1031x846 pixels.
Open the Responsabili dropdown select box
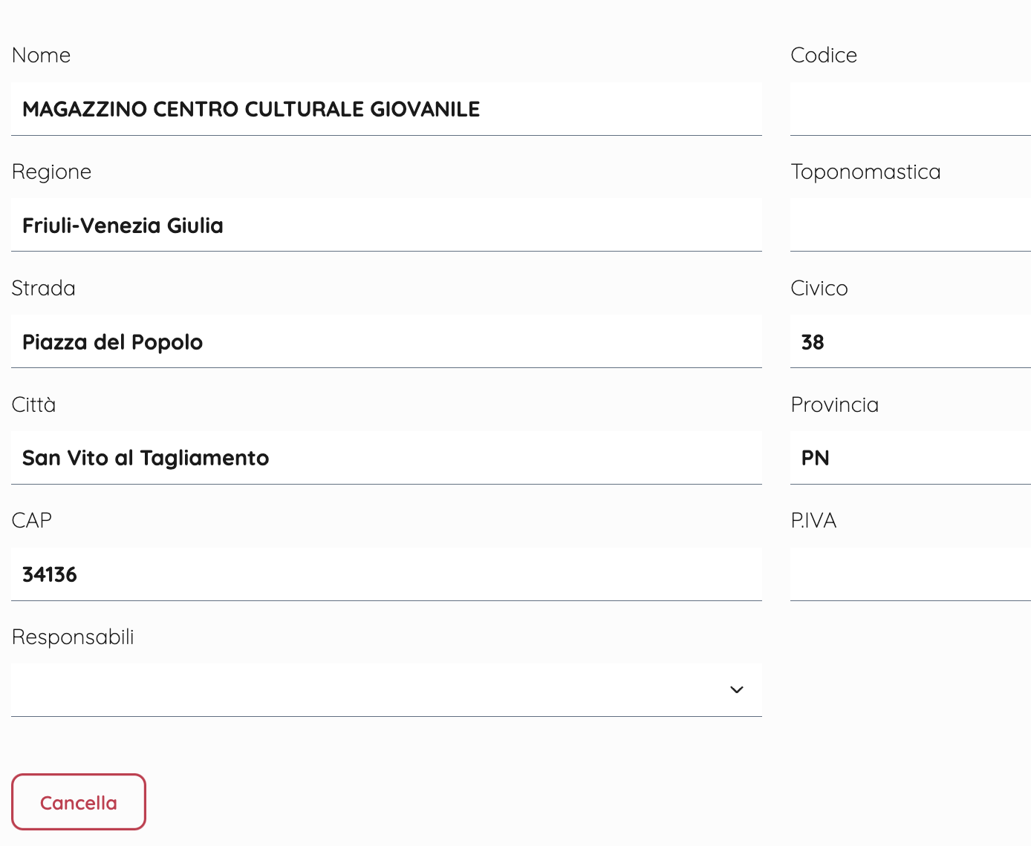[x=371, y=690]
